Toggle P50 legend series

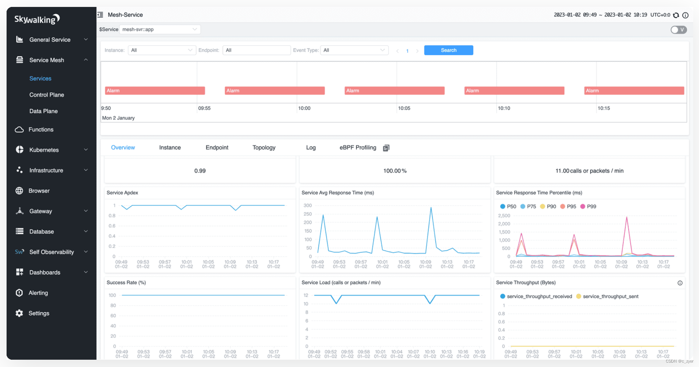508,206
